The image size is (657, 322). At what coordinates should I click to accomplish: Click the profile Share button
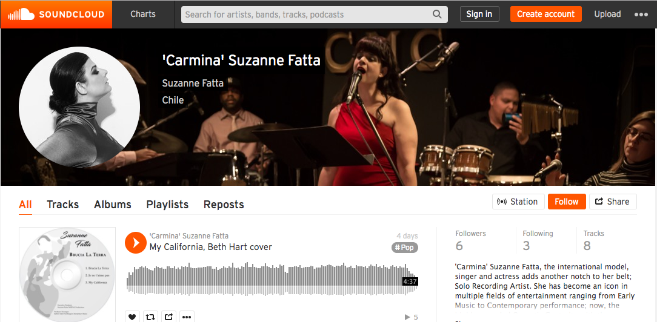coord(613,202)
